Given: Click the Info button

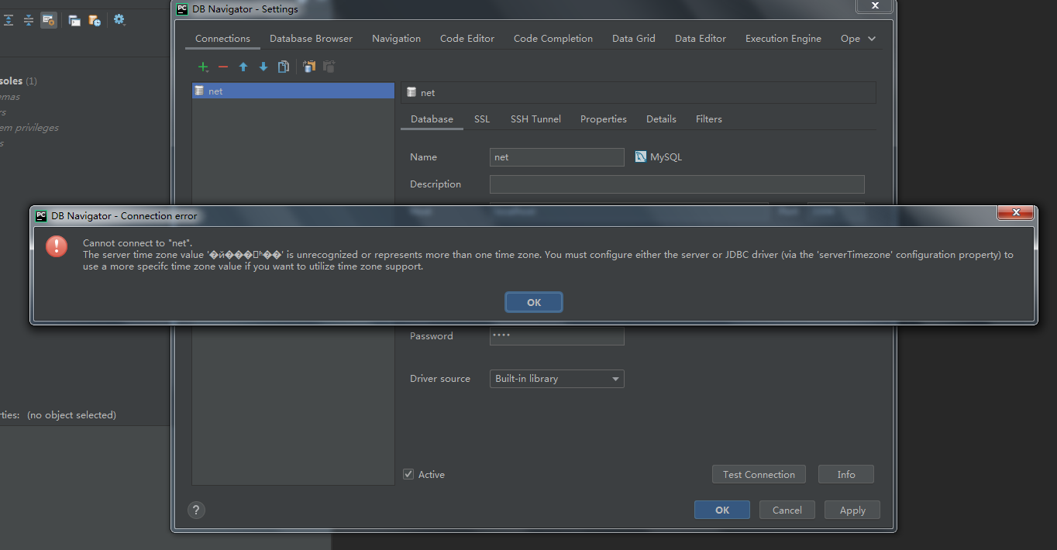Looking at the screenshot, I should [x=846, y=474].
